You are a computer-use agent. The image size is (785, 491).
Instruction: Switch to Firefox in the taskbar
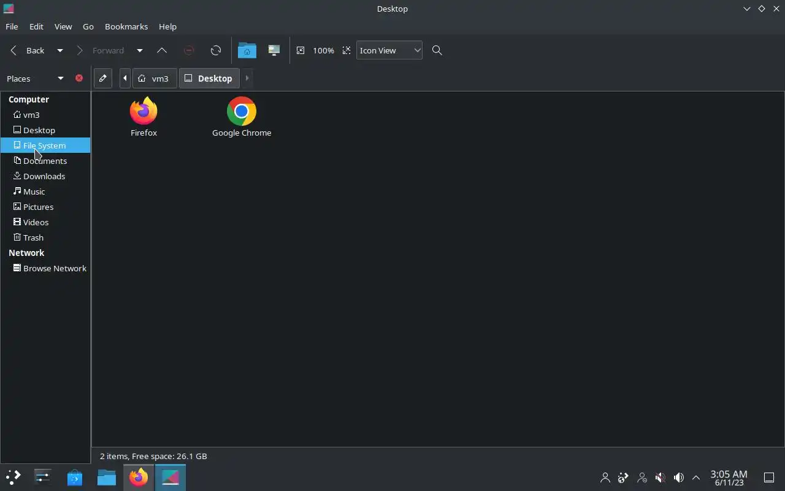(x=139, y=477)
